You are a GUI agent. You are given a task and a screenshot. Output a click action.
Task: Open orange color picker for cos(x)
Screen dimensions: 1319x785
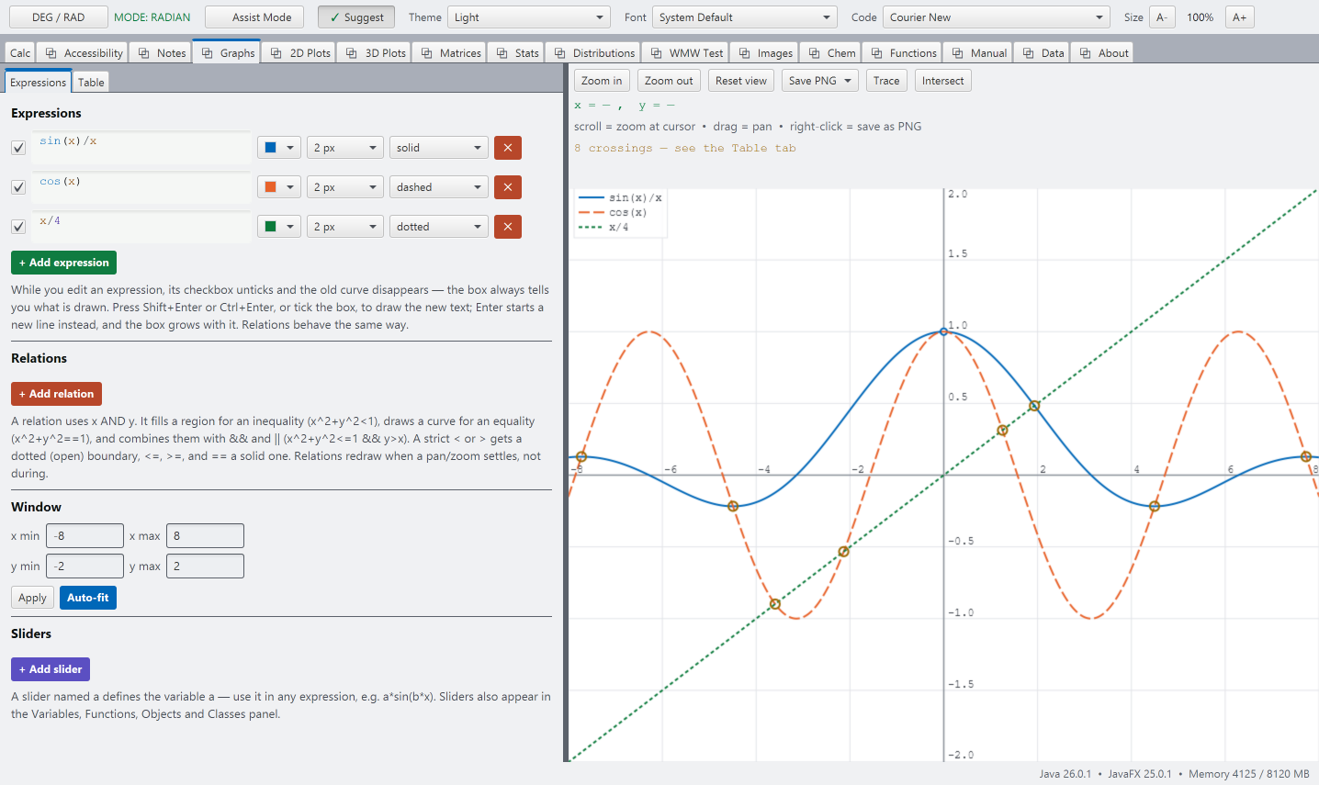point(279,187)
